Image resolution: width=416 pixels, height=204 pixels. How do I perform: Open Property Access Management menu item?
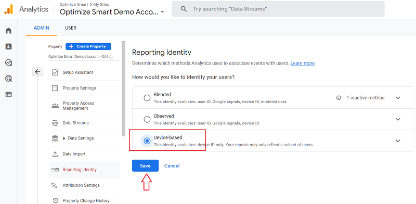click(x=79, y=106)
